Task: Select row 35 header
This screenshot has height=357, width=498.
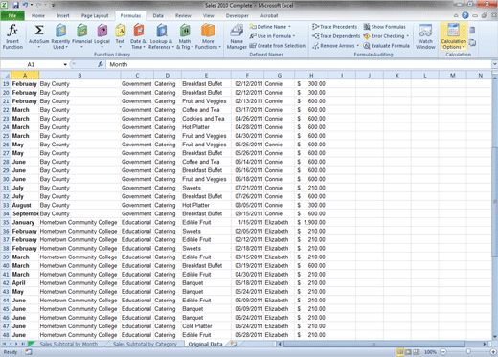Action: tap(6, 222)
